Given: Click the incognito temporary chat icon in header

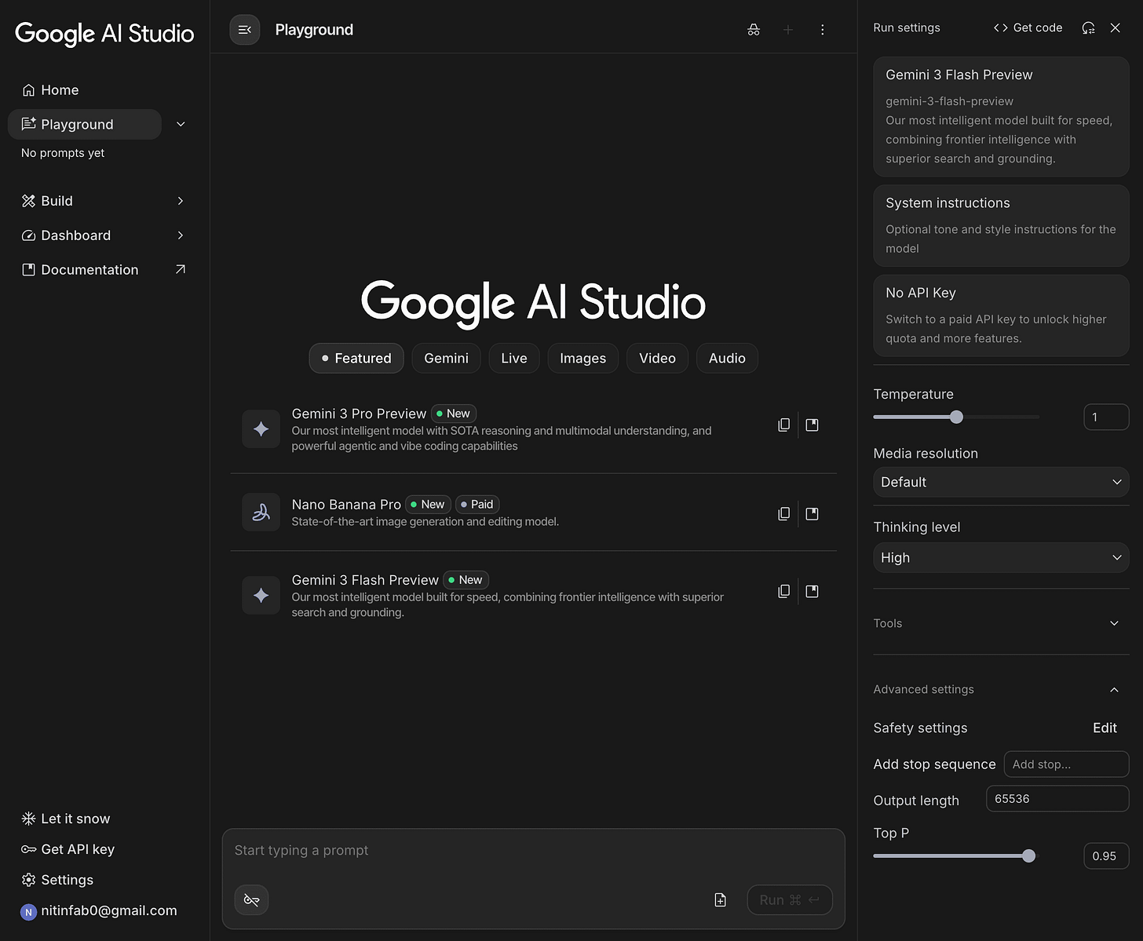Looking at the screenshot, I should [754, 30].
